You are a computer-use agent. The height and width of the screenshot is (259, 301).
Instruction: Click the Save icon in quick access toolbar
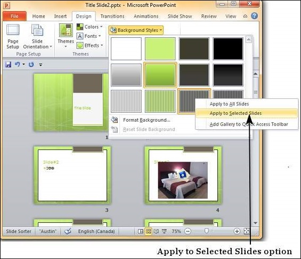(x=8, y=64)
